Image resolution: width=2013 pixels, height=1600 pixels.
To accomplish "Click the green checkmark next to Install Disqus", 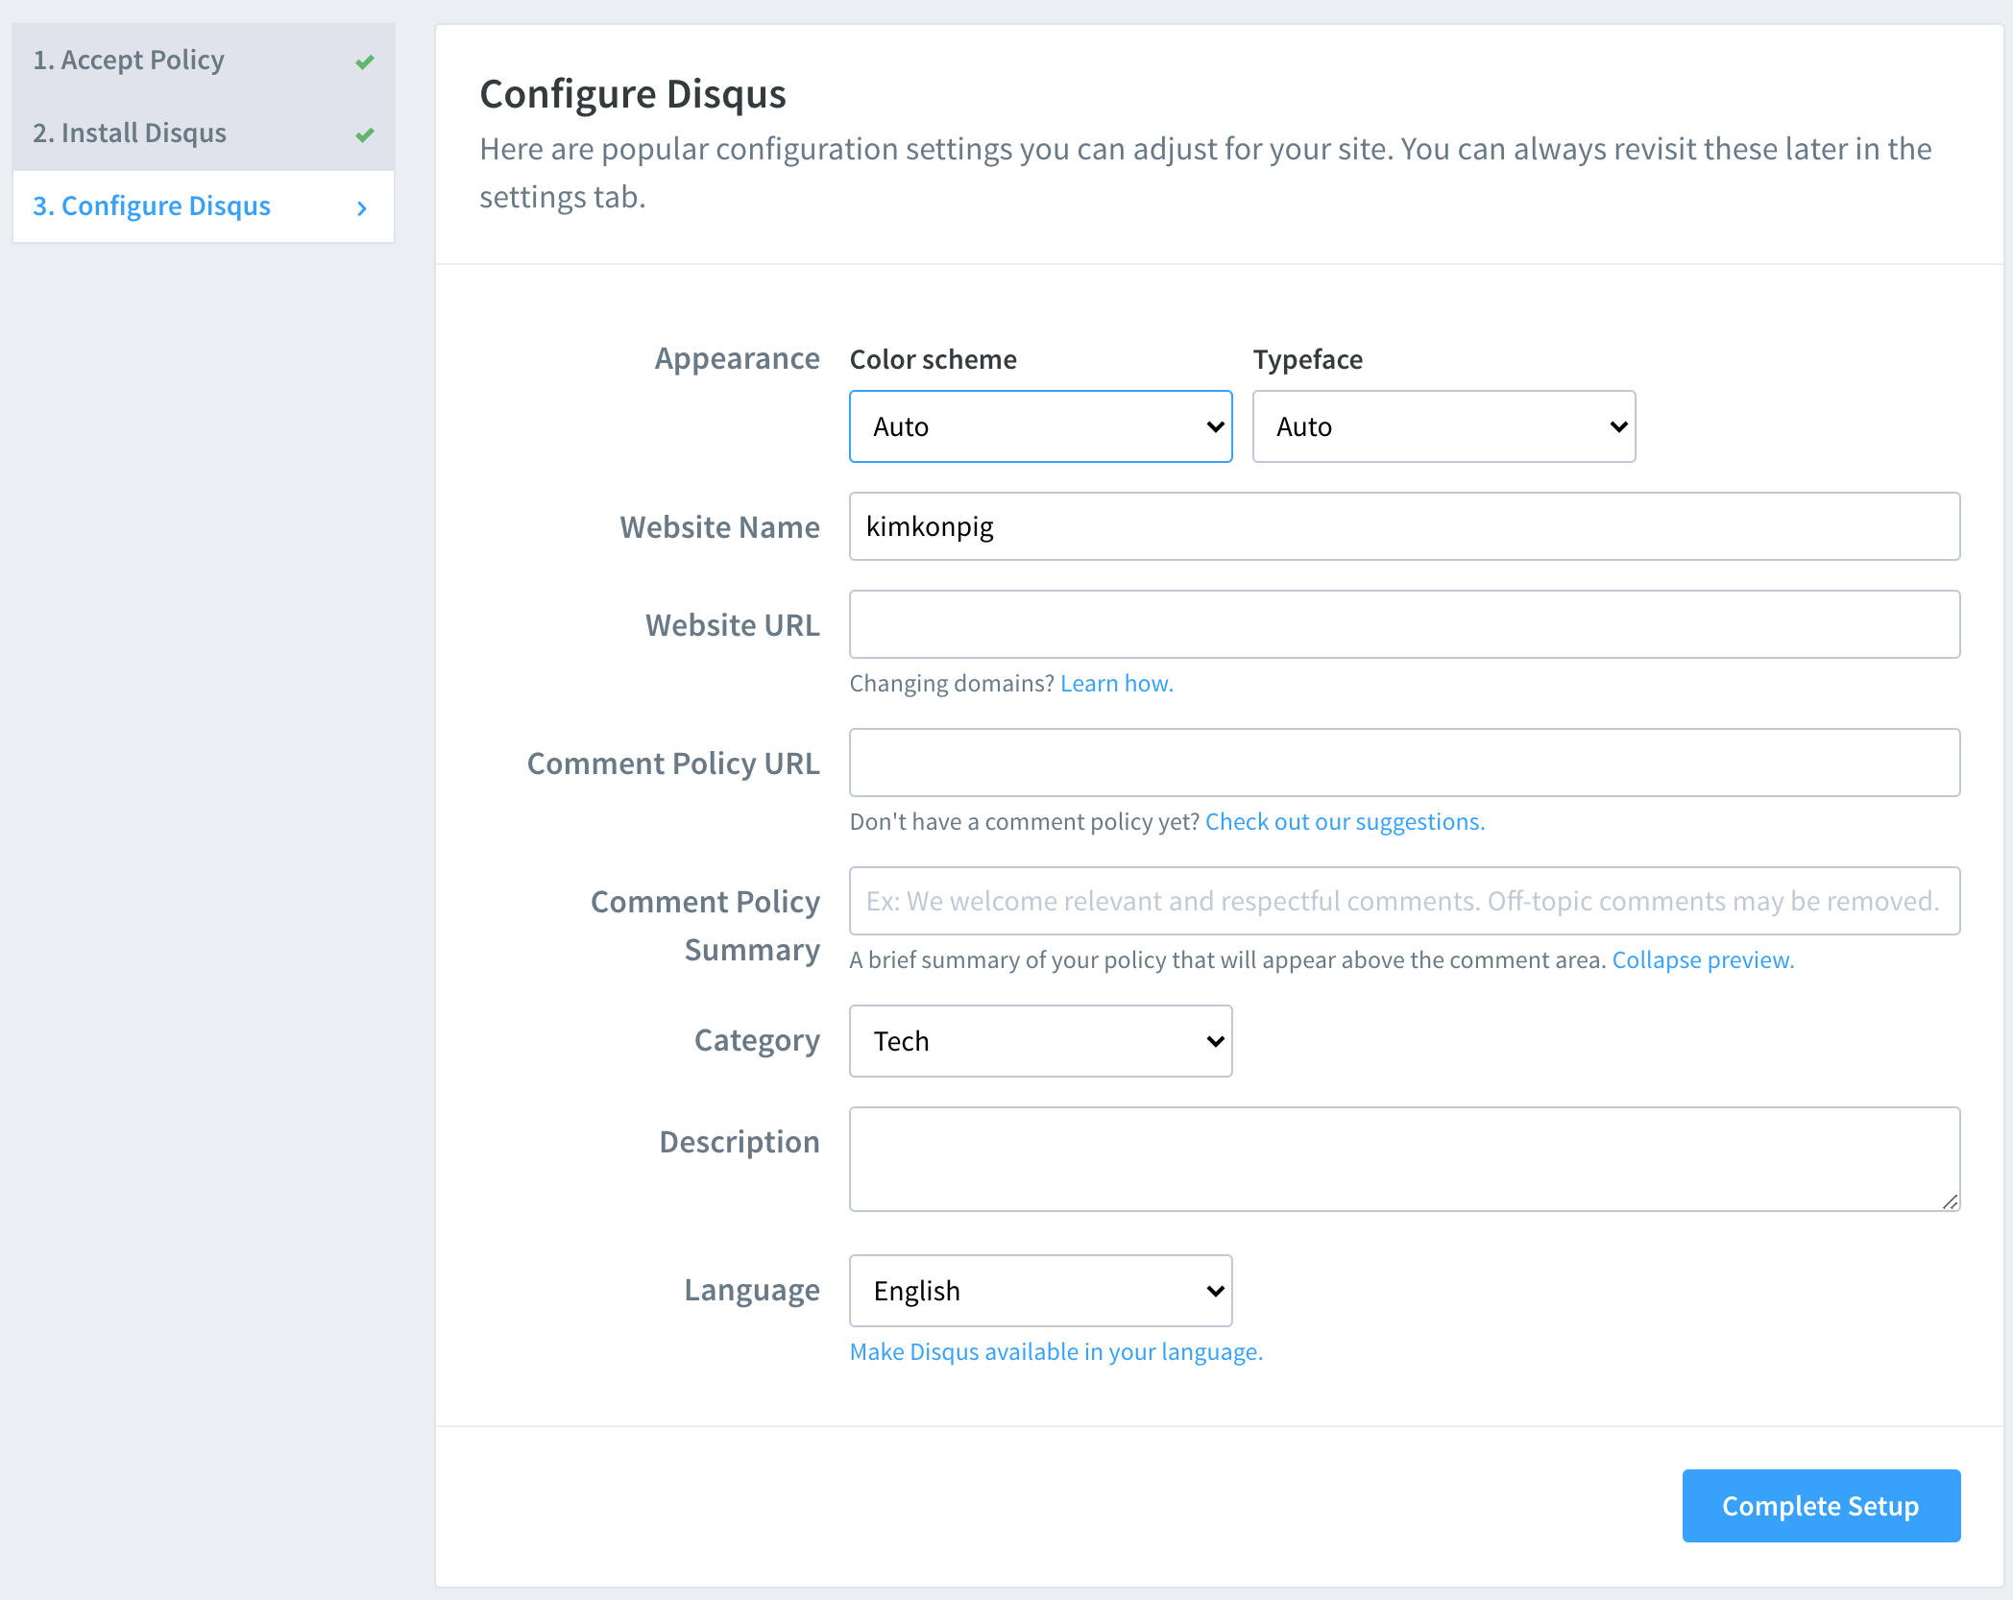I will [365, 135].
